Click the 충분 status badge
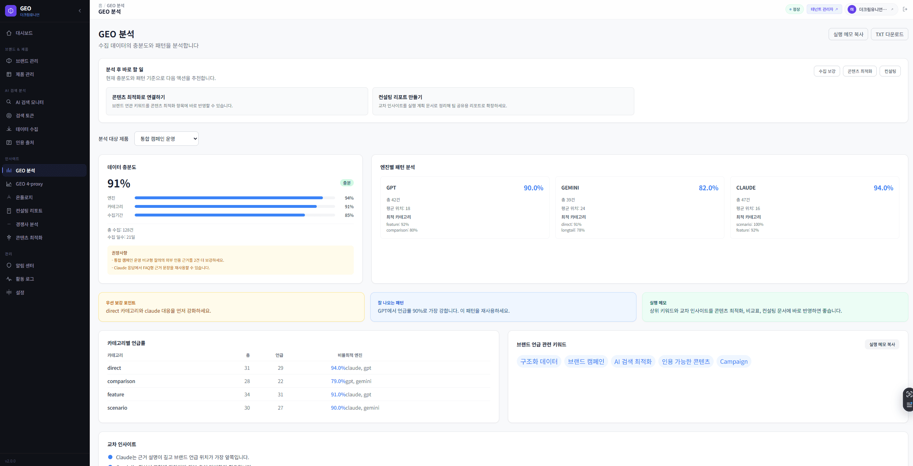 tap(347, 183)
